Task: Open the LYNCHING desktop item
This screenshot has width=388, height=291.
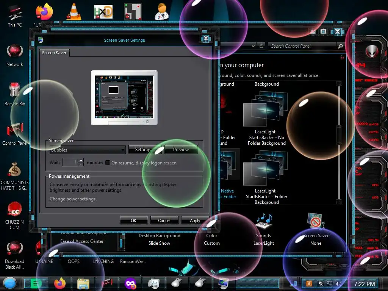Action: pyautogui.click(x=103, y=261)
